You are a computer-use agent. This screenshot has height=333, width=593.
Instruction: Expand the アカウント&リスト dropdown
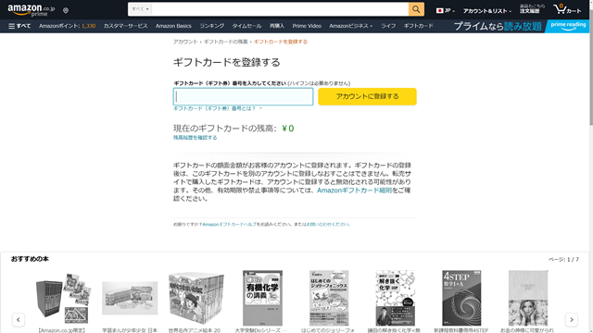pyautogui.click(x=487, y=11)
